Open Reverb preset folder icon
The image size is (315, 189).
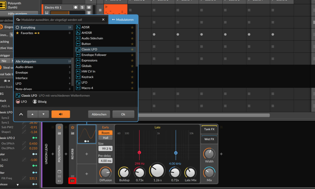click(x=73, y=133)
